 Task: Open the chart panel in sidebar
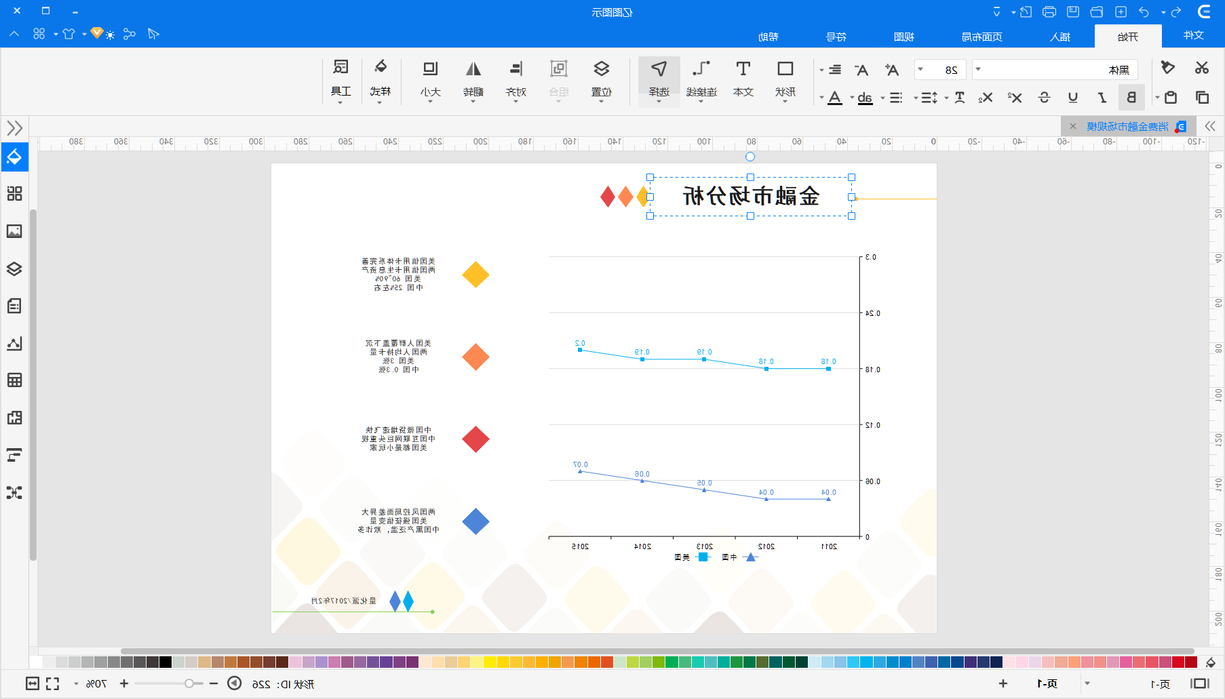pos(14,343)
